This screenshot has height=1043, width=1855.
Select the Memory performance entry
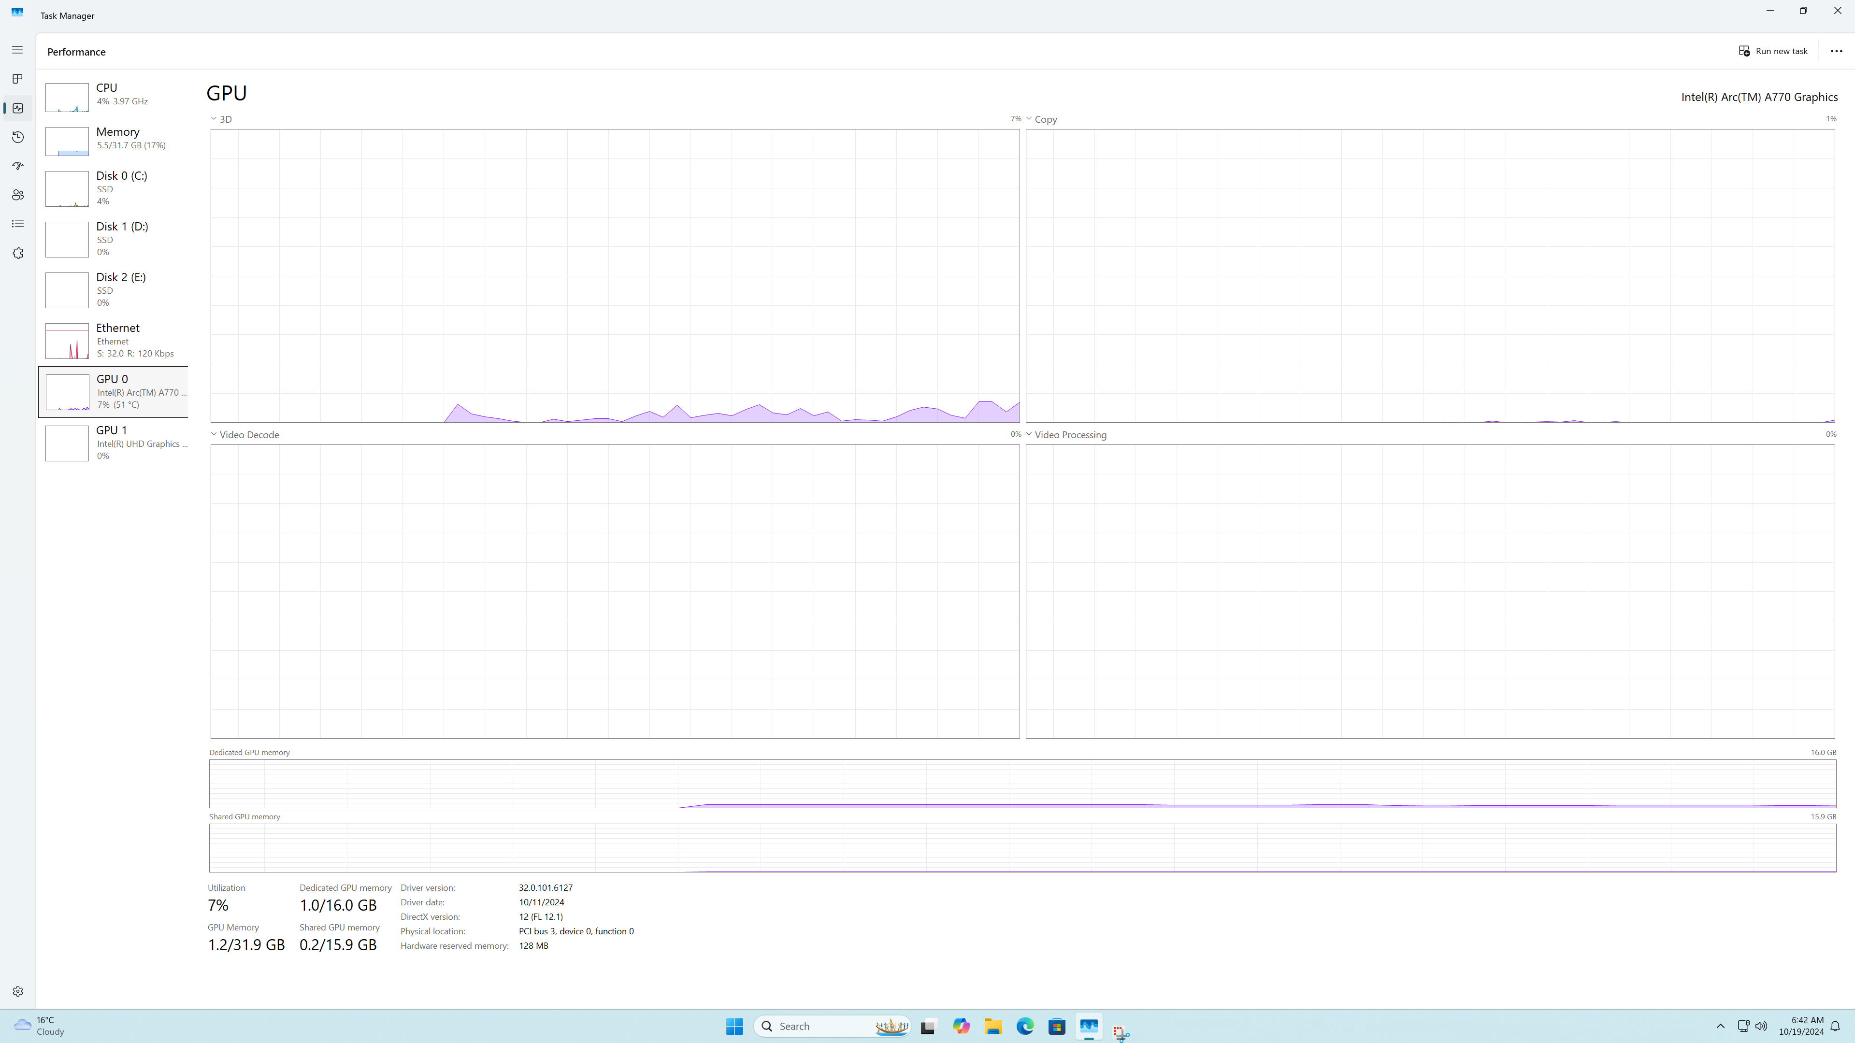113,141
